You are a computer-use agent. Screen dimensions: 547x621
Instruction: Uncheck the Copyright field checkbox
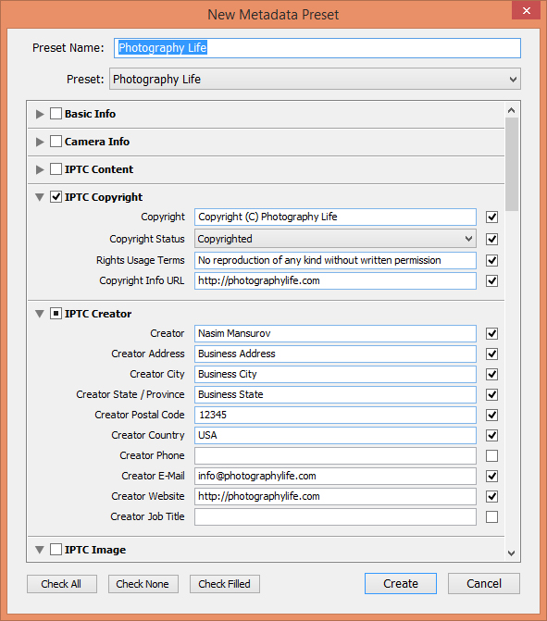pyautogui.click(x=492, y=217)
